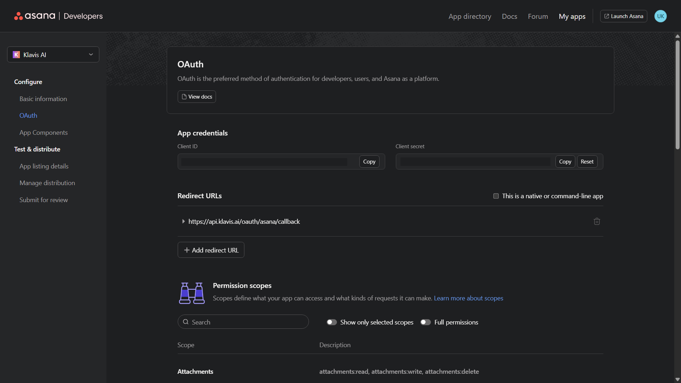
Task: Focus the scopes Search field
Action: pos(243,322)
